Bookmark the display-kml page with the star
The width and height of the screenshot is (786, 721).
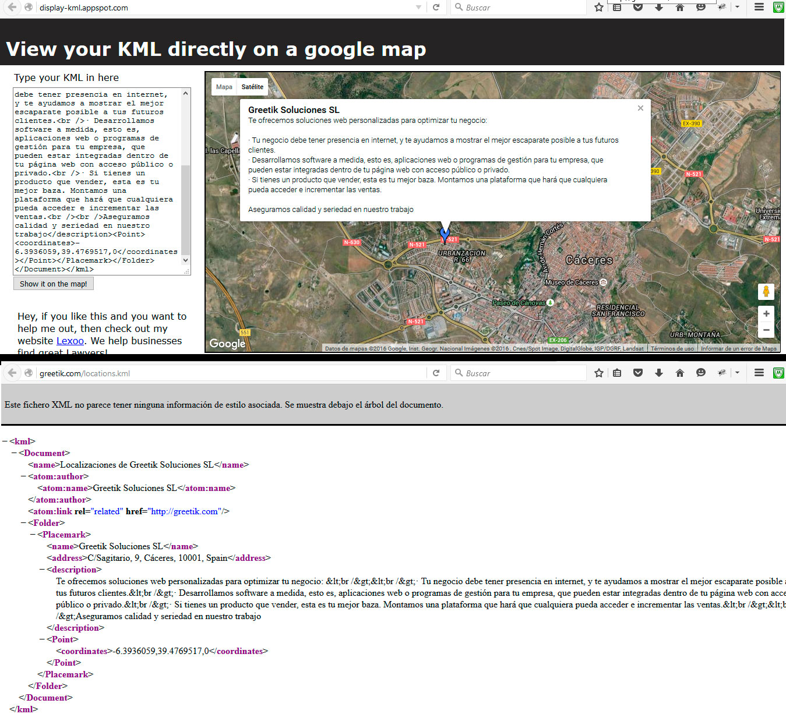[x=598, y=7]
